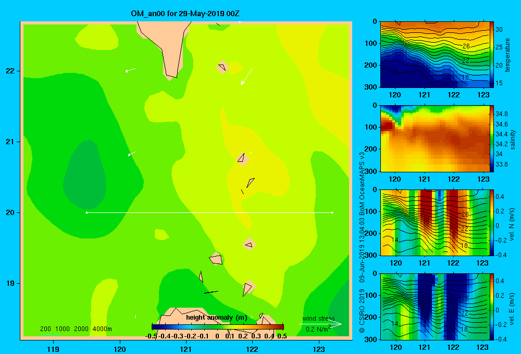Click the vertical "temperature" axis label
This screenshot has height=354, width=521.
point(507,55)
